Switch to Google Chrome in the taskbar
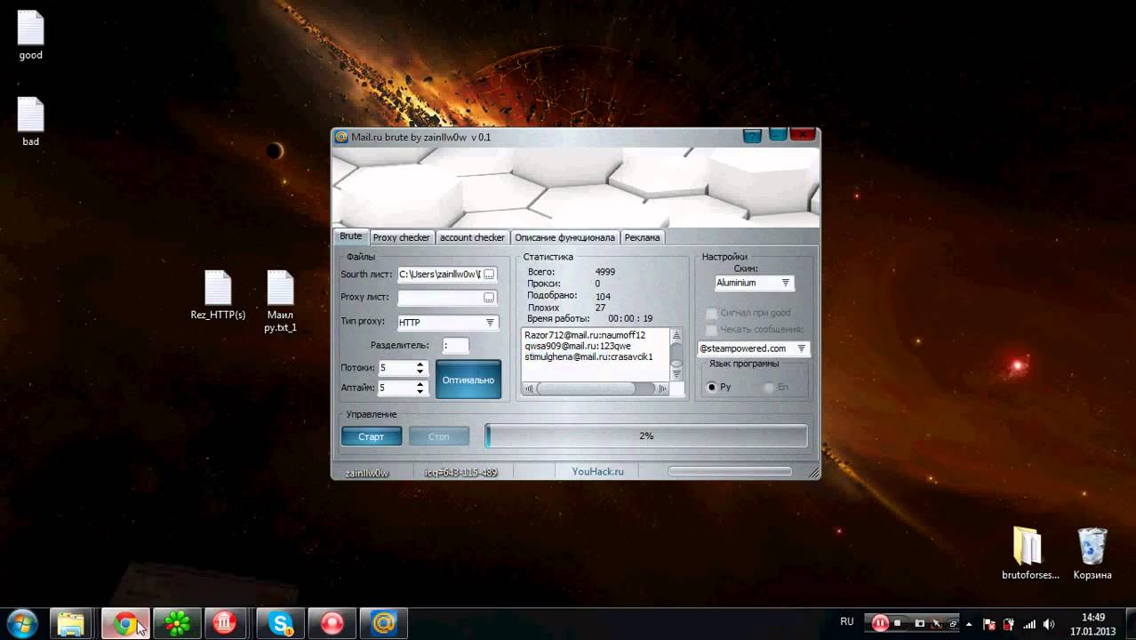Viewport: 1136px width, 640px height. [x=124, y=623]
